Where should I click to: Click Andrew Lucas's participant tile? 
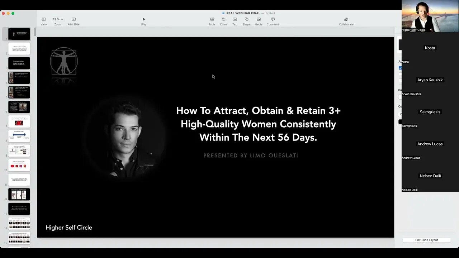(430, 144)
